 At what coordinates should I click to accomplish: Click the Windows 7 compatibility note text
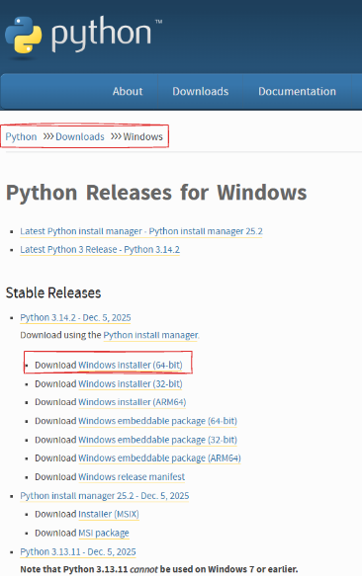click(x=158, y=569)
